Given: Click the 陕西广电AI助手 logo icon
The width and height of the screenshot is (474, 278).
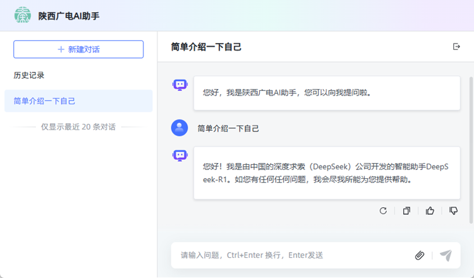Looking at the screenshot, I should (23, 15).
